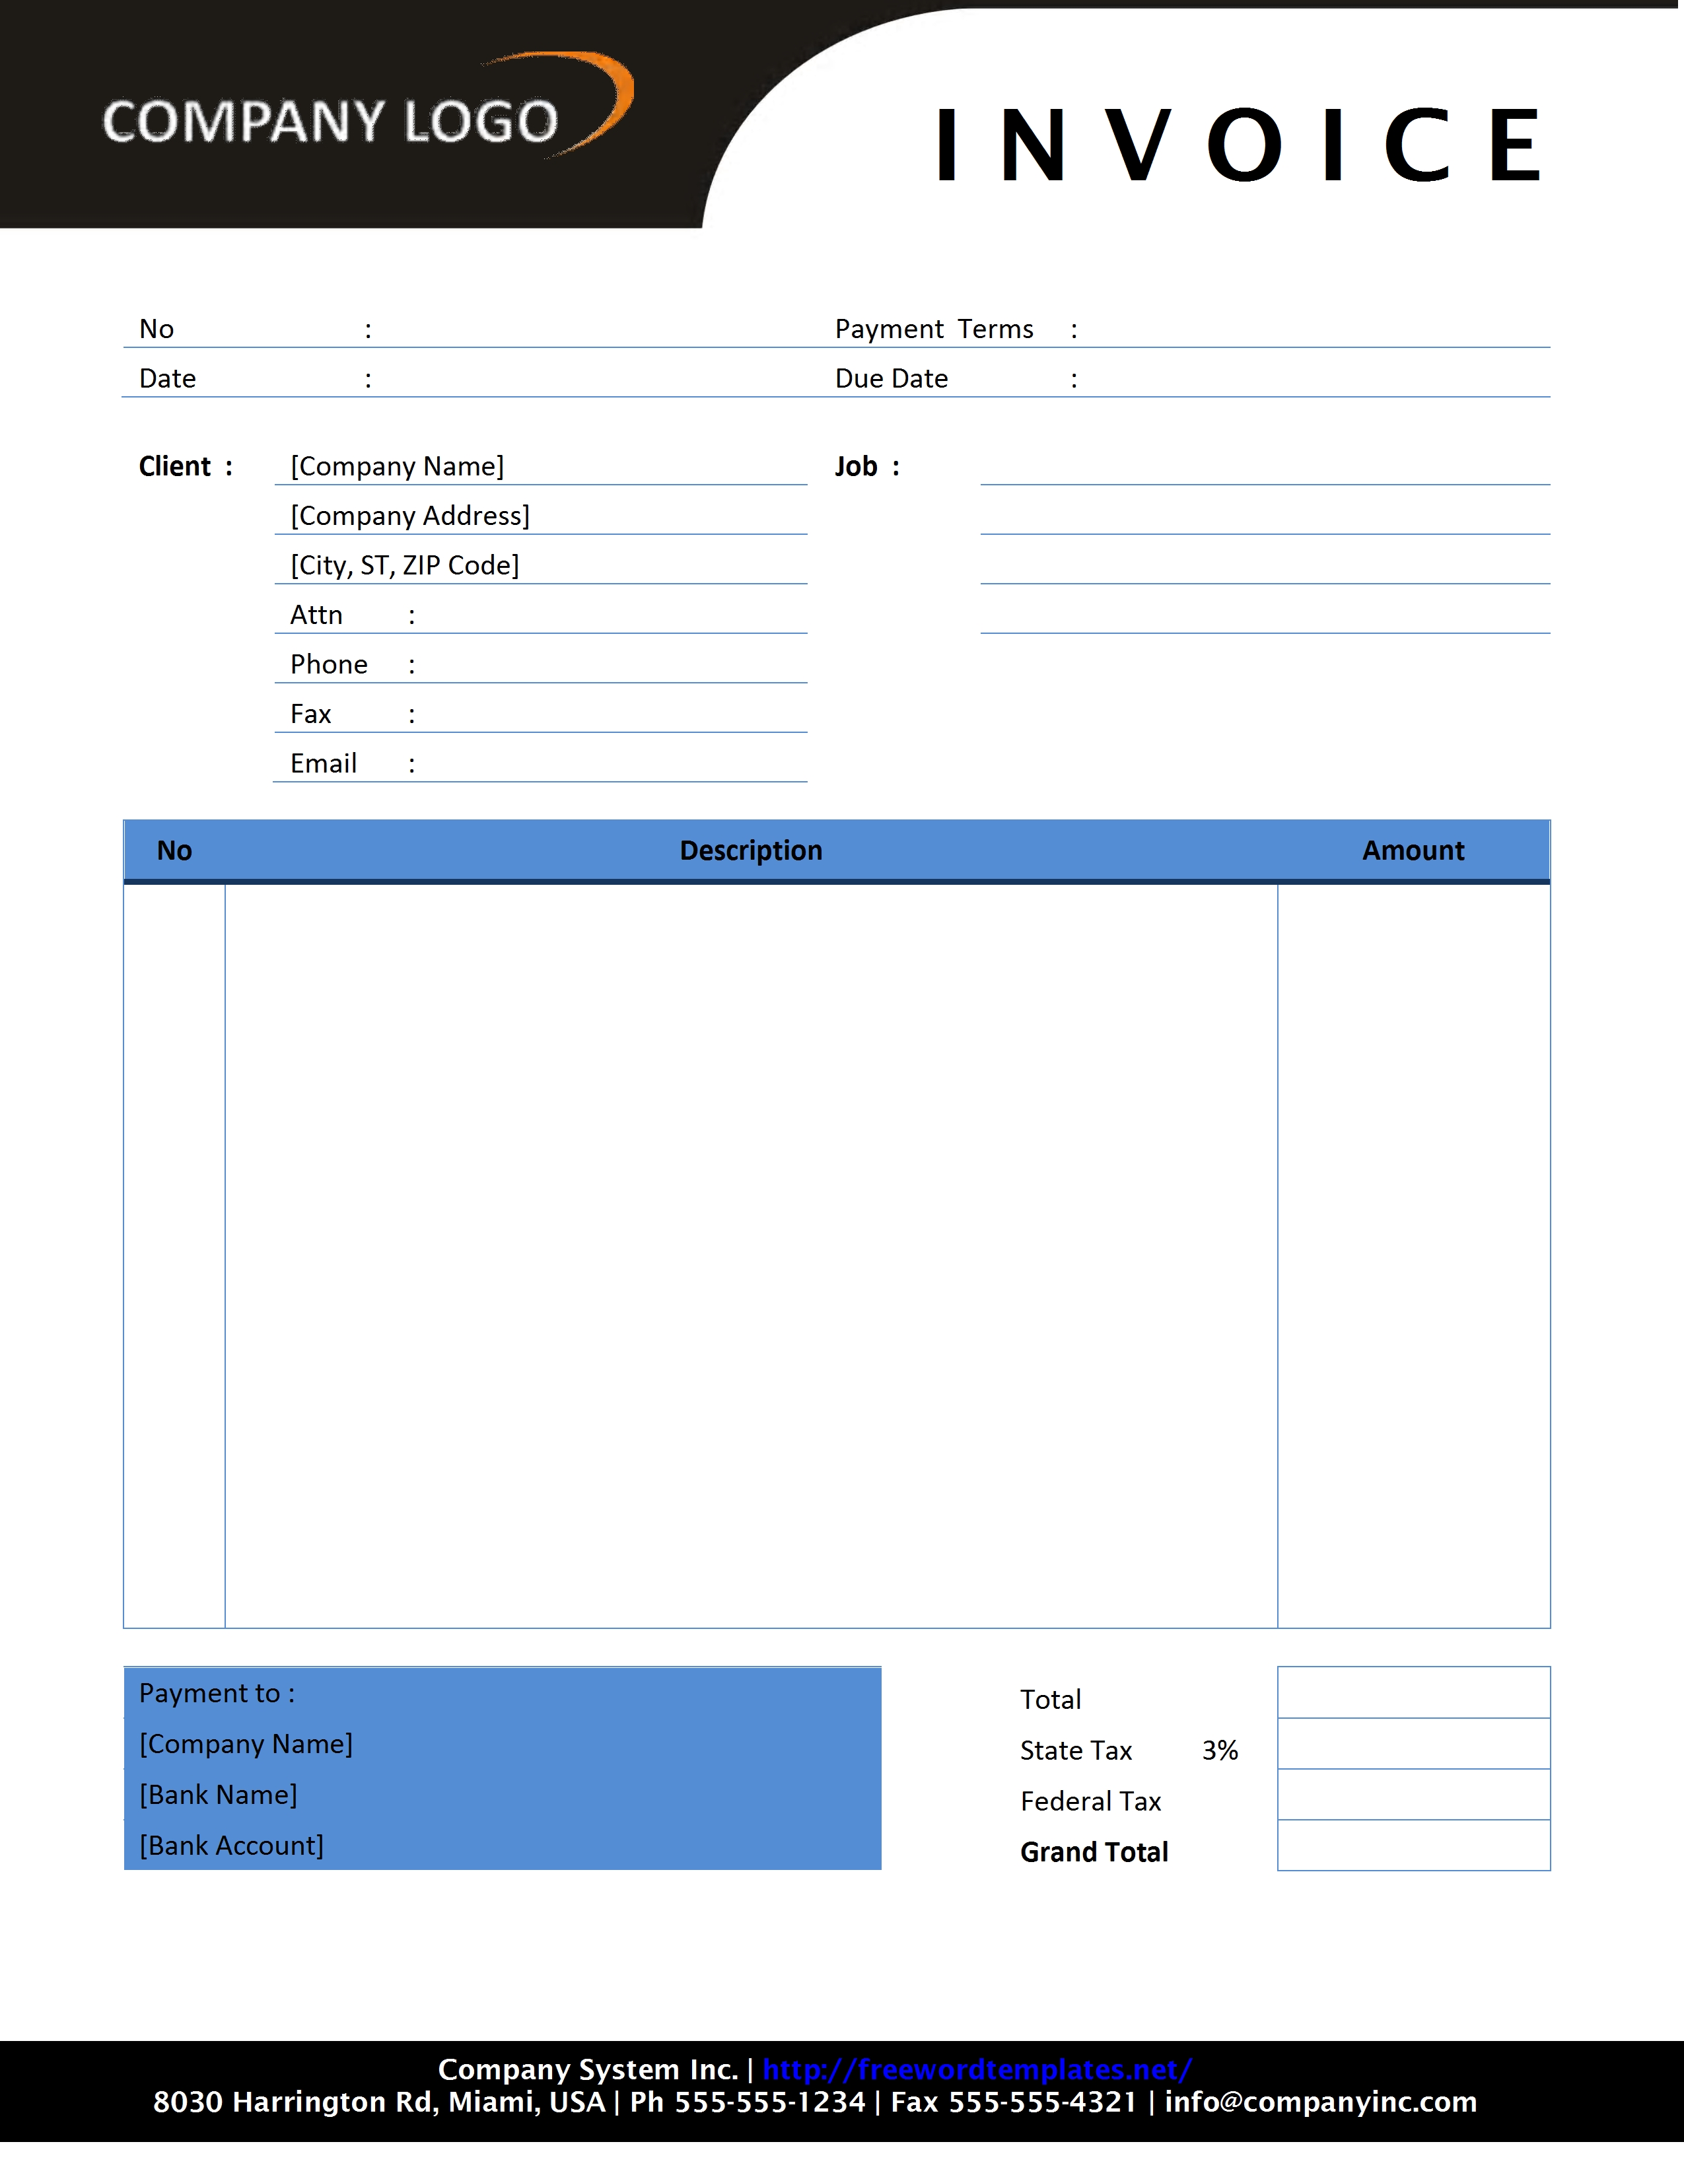Viewport: 1684px width, 2179px height.
Task: Click the Company Logo icon
Action: (336, 97)
